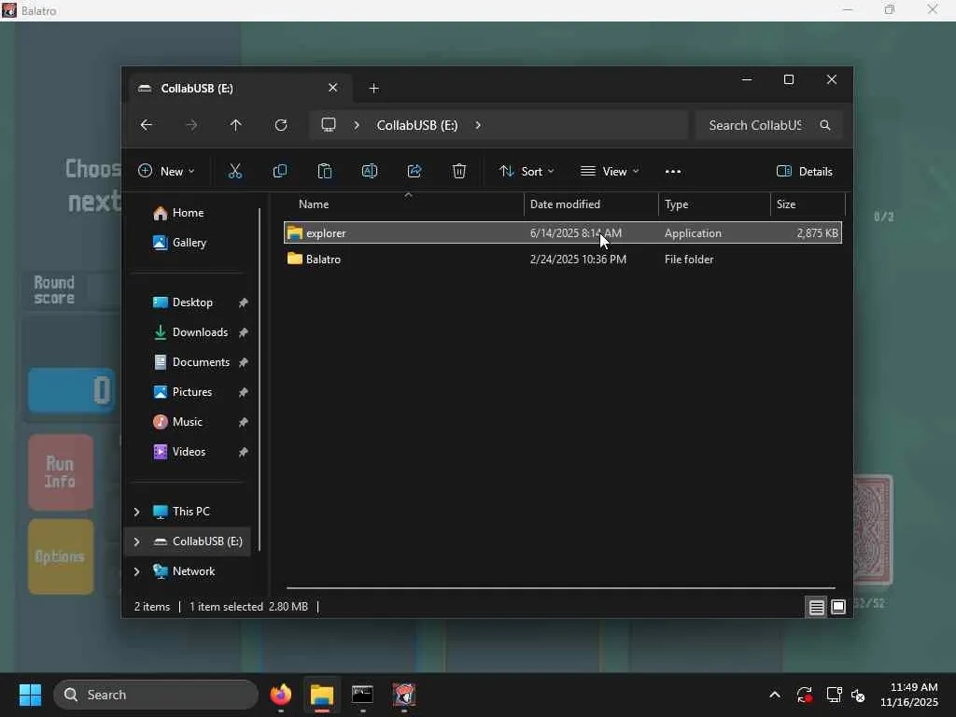This screenshot has height=717, width=956.
Task: Click the Rename icon in toolbar
Action: coord(370,172)
